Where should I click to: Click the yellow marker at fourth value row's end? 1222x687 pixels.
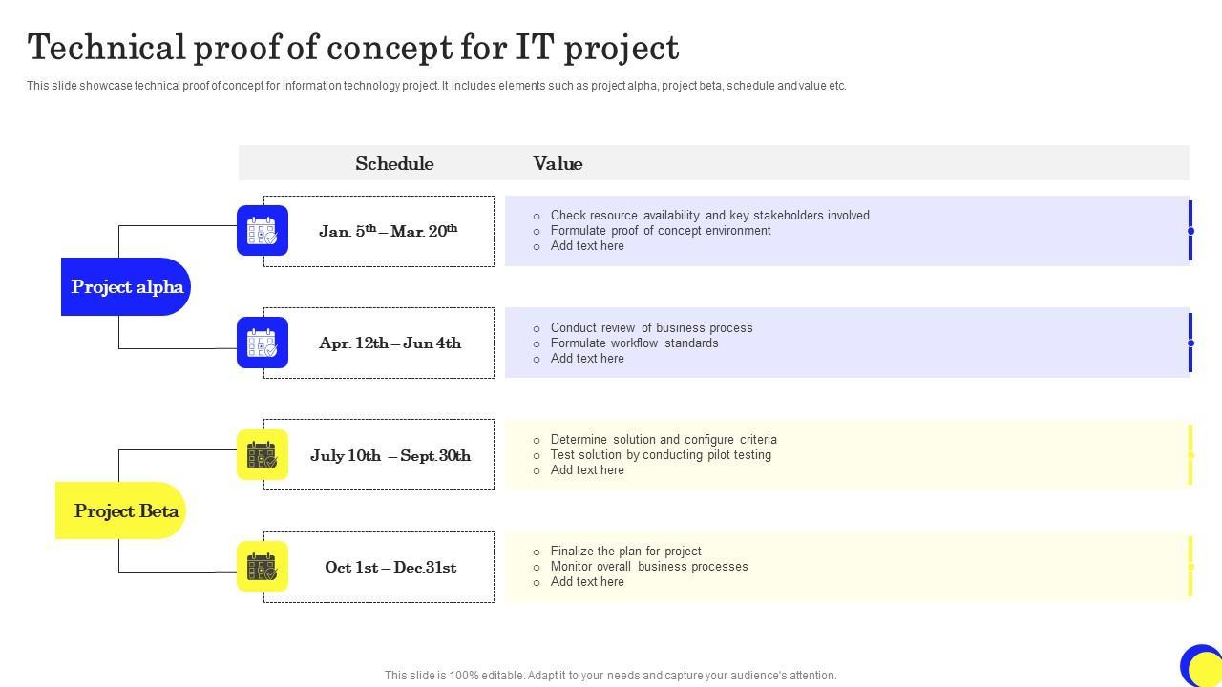click(1190, 567)
